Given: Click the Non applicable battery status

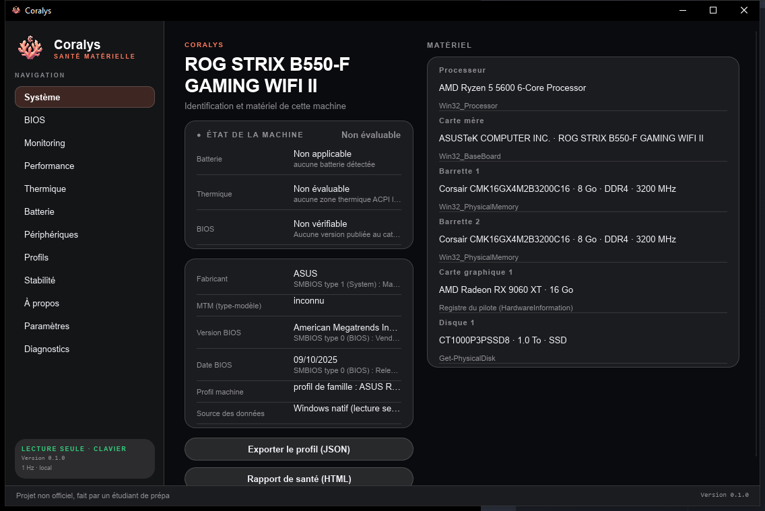Looking at the screenshot, I should click(323, 154).
